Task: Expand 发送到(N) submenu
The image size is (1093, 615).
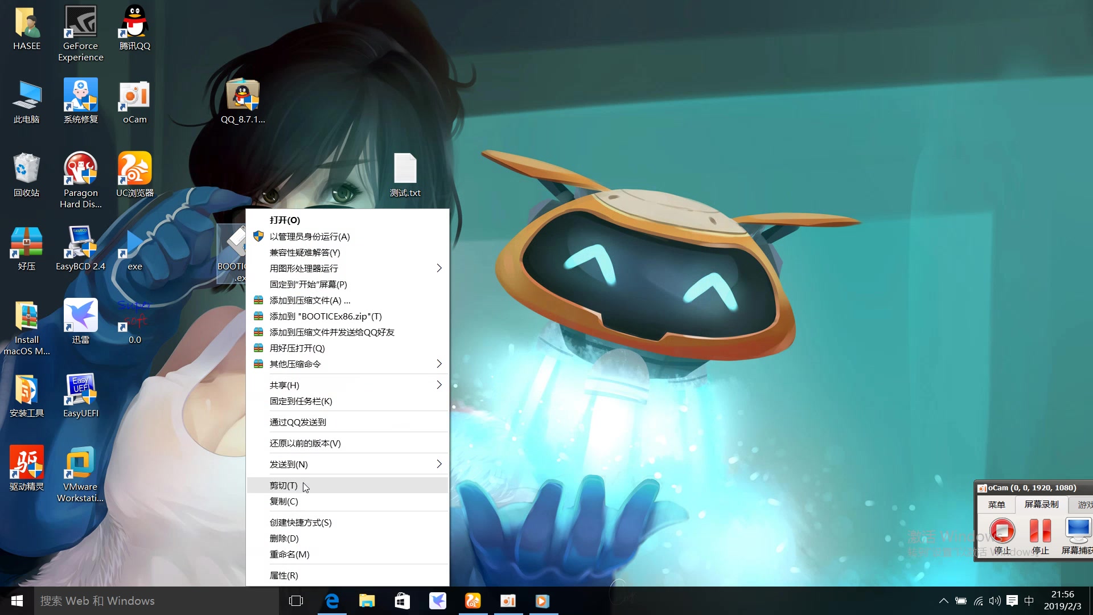Action: coord(347,464)
